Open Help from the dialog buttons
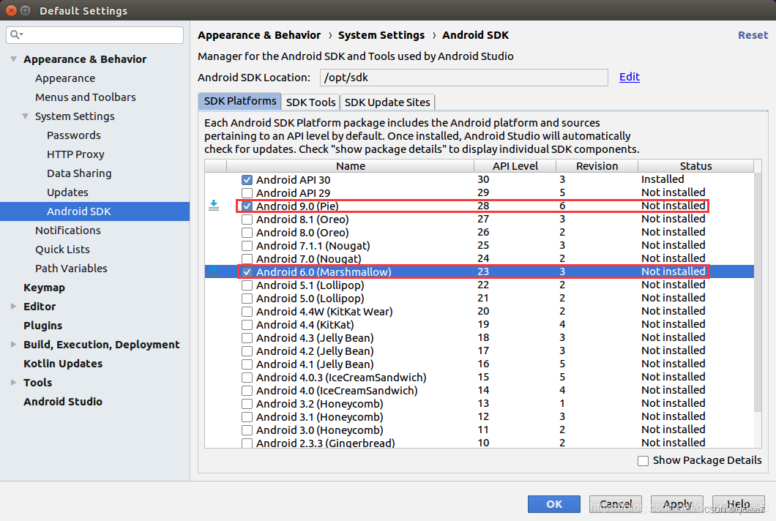This screenshot has height=521, width=776. pyautogui.click(x=739, y=504)
